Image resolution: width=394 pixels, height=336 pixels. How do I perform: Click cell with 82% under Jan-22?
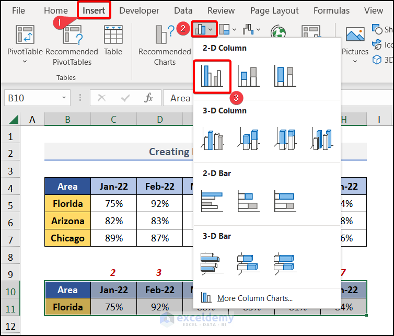click(x=113, y=221)
